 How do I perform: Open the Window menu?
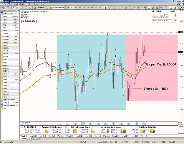[x=35, y=4]
